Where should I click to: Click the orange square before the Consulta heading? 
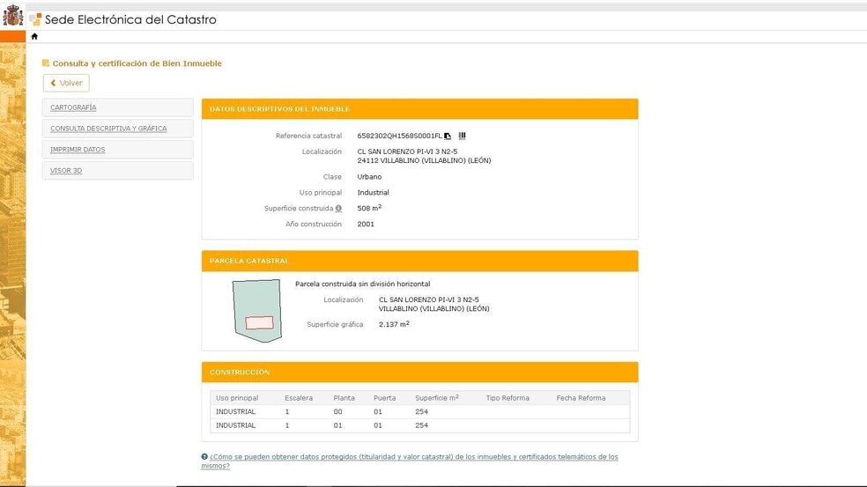[x=46, y=63]
